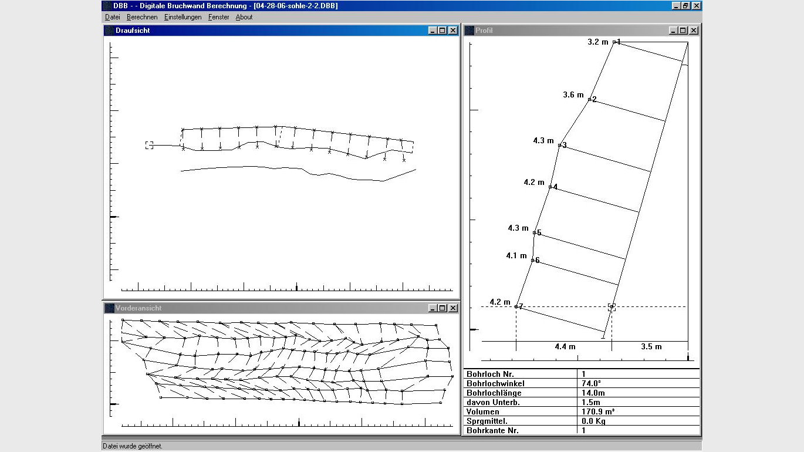Click the DBB application icon in main title bar
The width and height of the screenshot is (804, 452).
(x=107, y=6)
